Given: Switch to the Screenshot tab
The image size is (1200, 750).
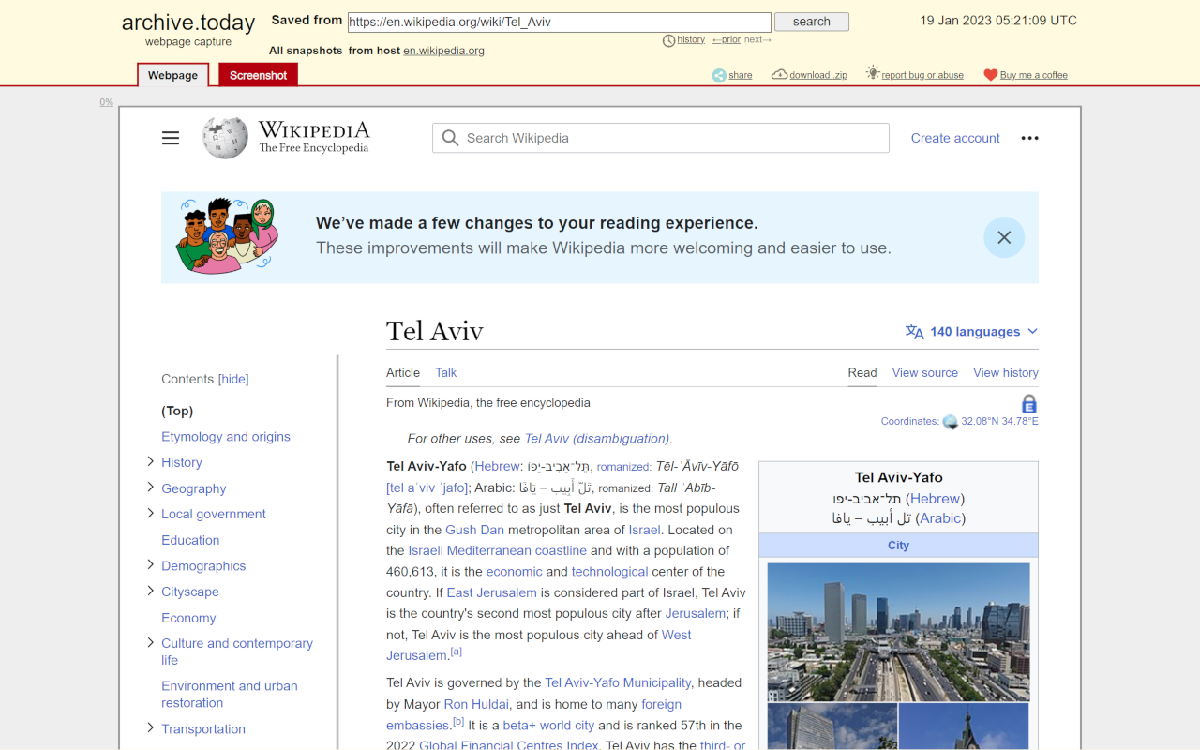Looking at the screenshot, I should [x=258, y=75].
